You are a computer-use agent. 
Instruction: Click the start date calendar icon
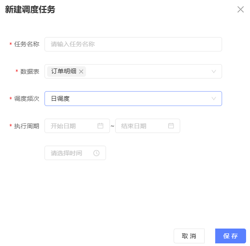point(100,126)
